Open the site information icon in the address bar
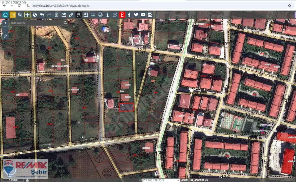 pyautogui.click(x=28, y=6)
